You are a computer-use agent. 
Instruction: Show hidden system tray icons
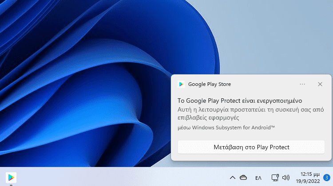pyautogui.click(x=233, y=178)
